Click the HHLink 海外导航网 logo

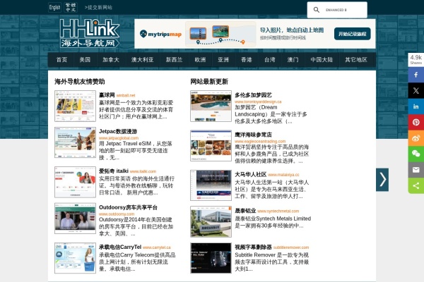89,33
